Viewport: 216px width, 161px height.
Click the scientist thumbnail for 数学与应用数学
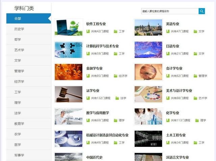pos(69,117)
